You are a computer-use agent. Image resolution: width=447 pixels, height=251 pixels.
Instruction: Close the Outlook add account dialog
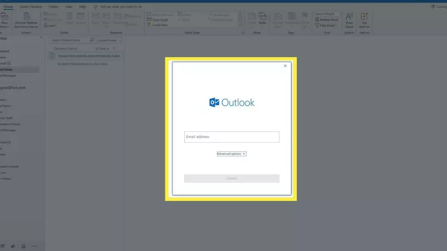tap(285, 66)
